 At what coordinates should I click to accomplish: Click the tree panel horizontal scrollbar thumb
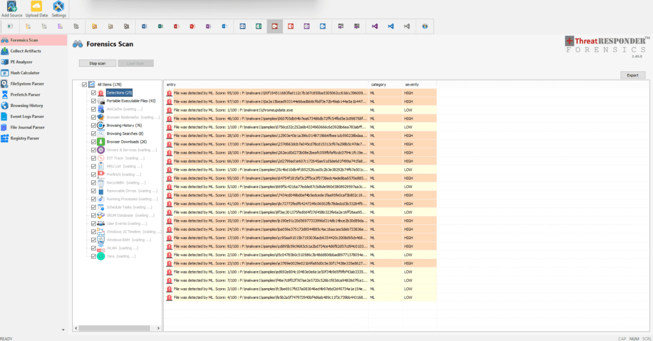(114, 328)
